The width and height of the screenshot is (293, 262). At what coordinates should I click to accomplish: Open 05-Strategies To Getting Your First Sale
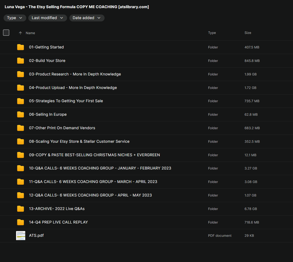pyautogui.click(x=66, y=101)
